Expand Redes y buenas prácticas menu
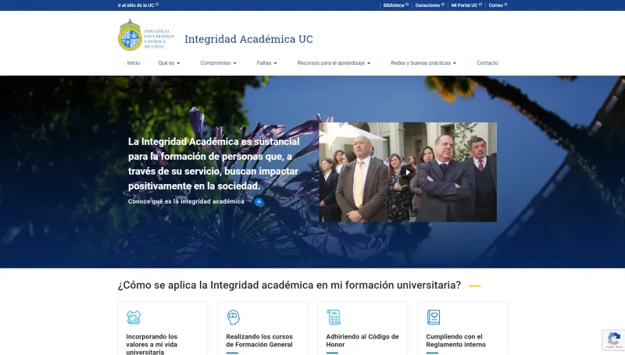 point(423,63)
